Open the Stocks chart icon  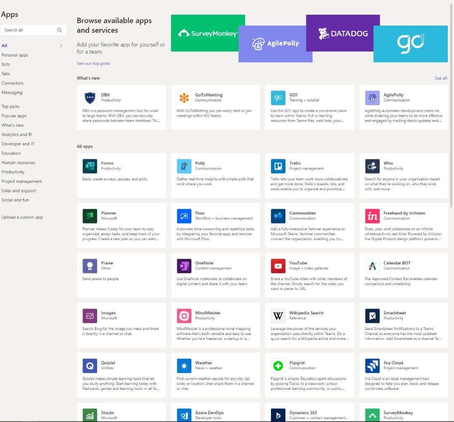pyautogui.click(x=90, y=415)
